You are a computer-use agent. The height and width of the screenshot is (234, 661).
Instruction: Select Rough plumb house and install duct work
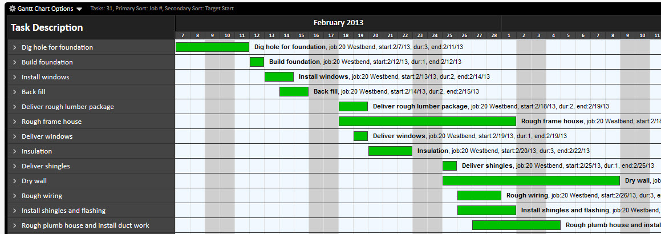(x=86, y=225)
